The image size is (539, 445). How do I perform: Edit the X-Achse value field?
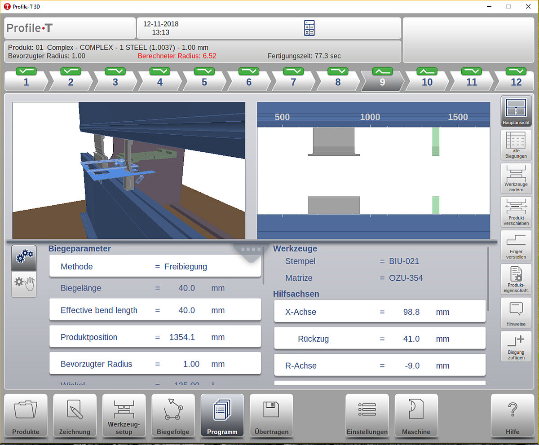coord(380,312)
